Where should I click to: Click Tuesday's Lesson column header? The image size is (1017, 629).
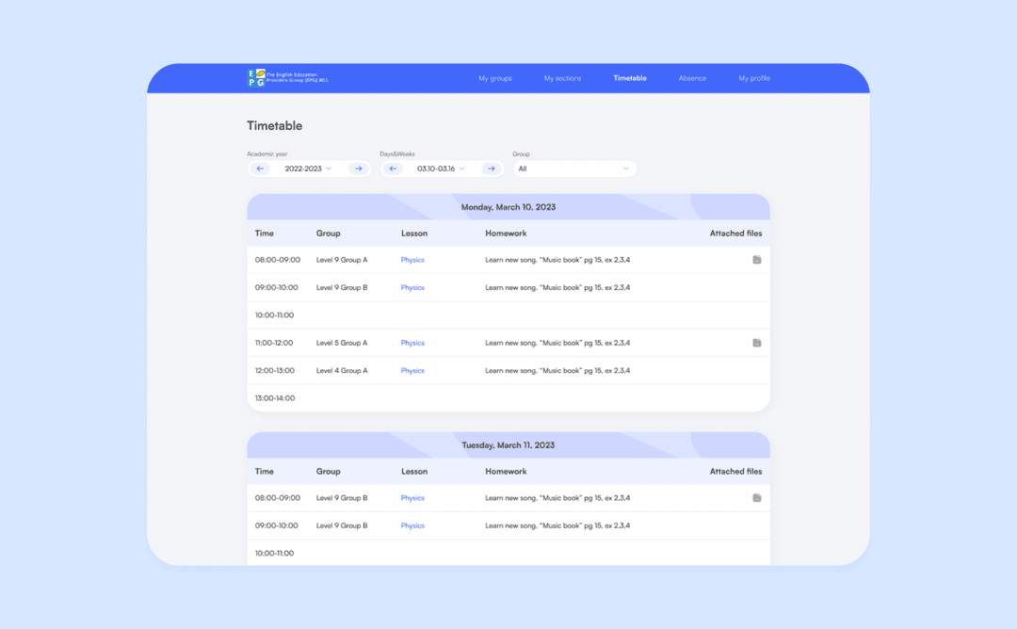click(413, 472)
